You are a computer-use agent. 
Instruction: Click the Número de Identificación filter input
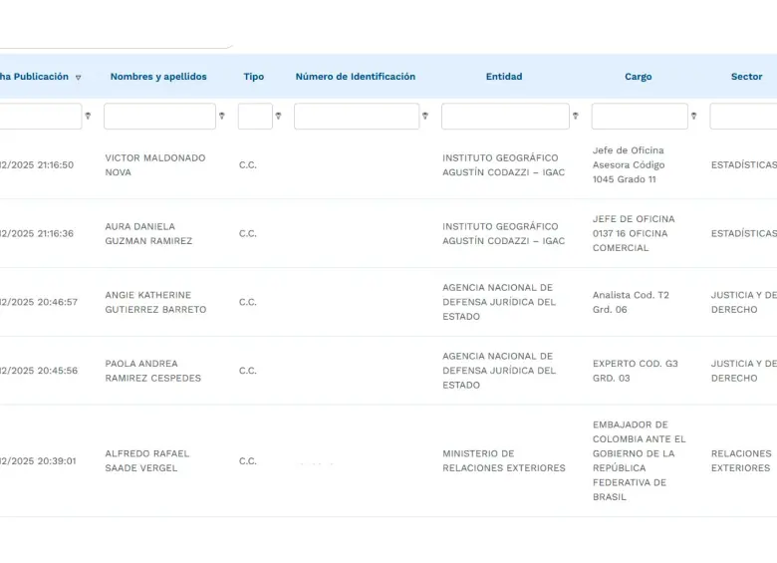pyautogui.click(x=357, y=117)
